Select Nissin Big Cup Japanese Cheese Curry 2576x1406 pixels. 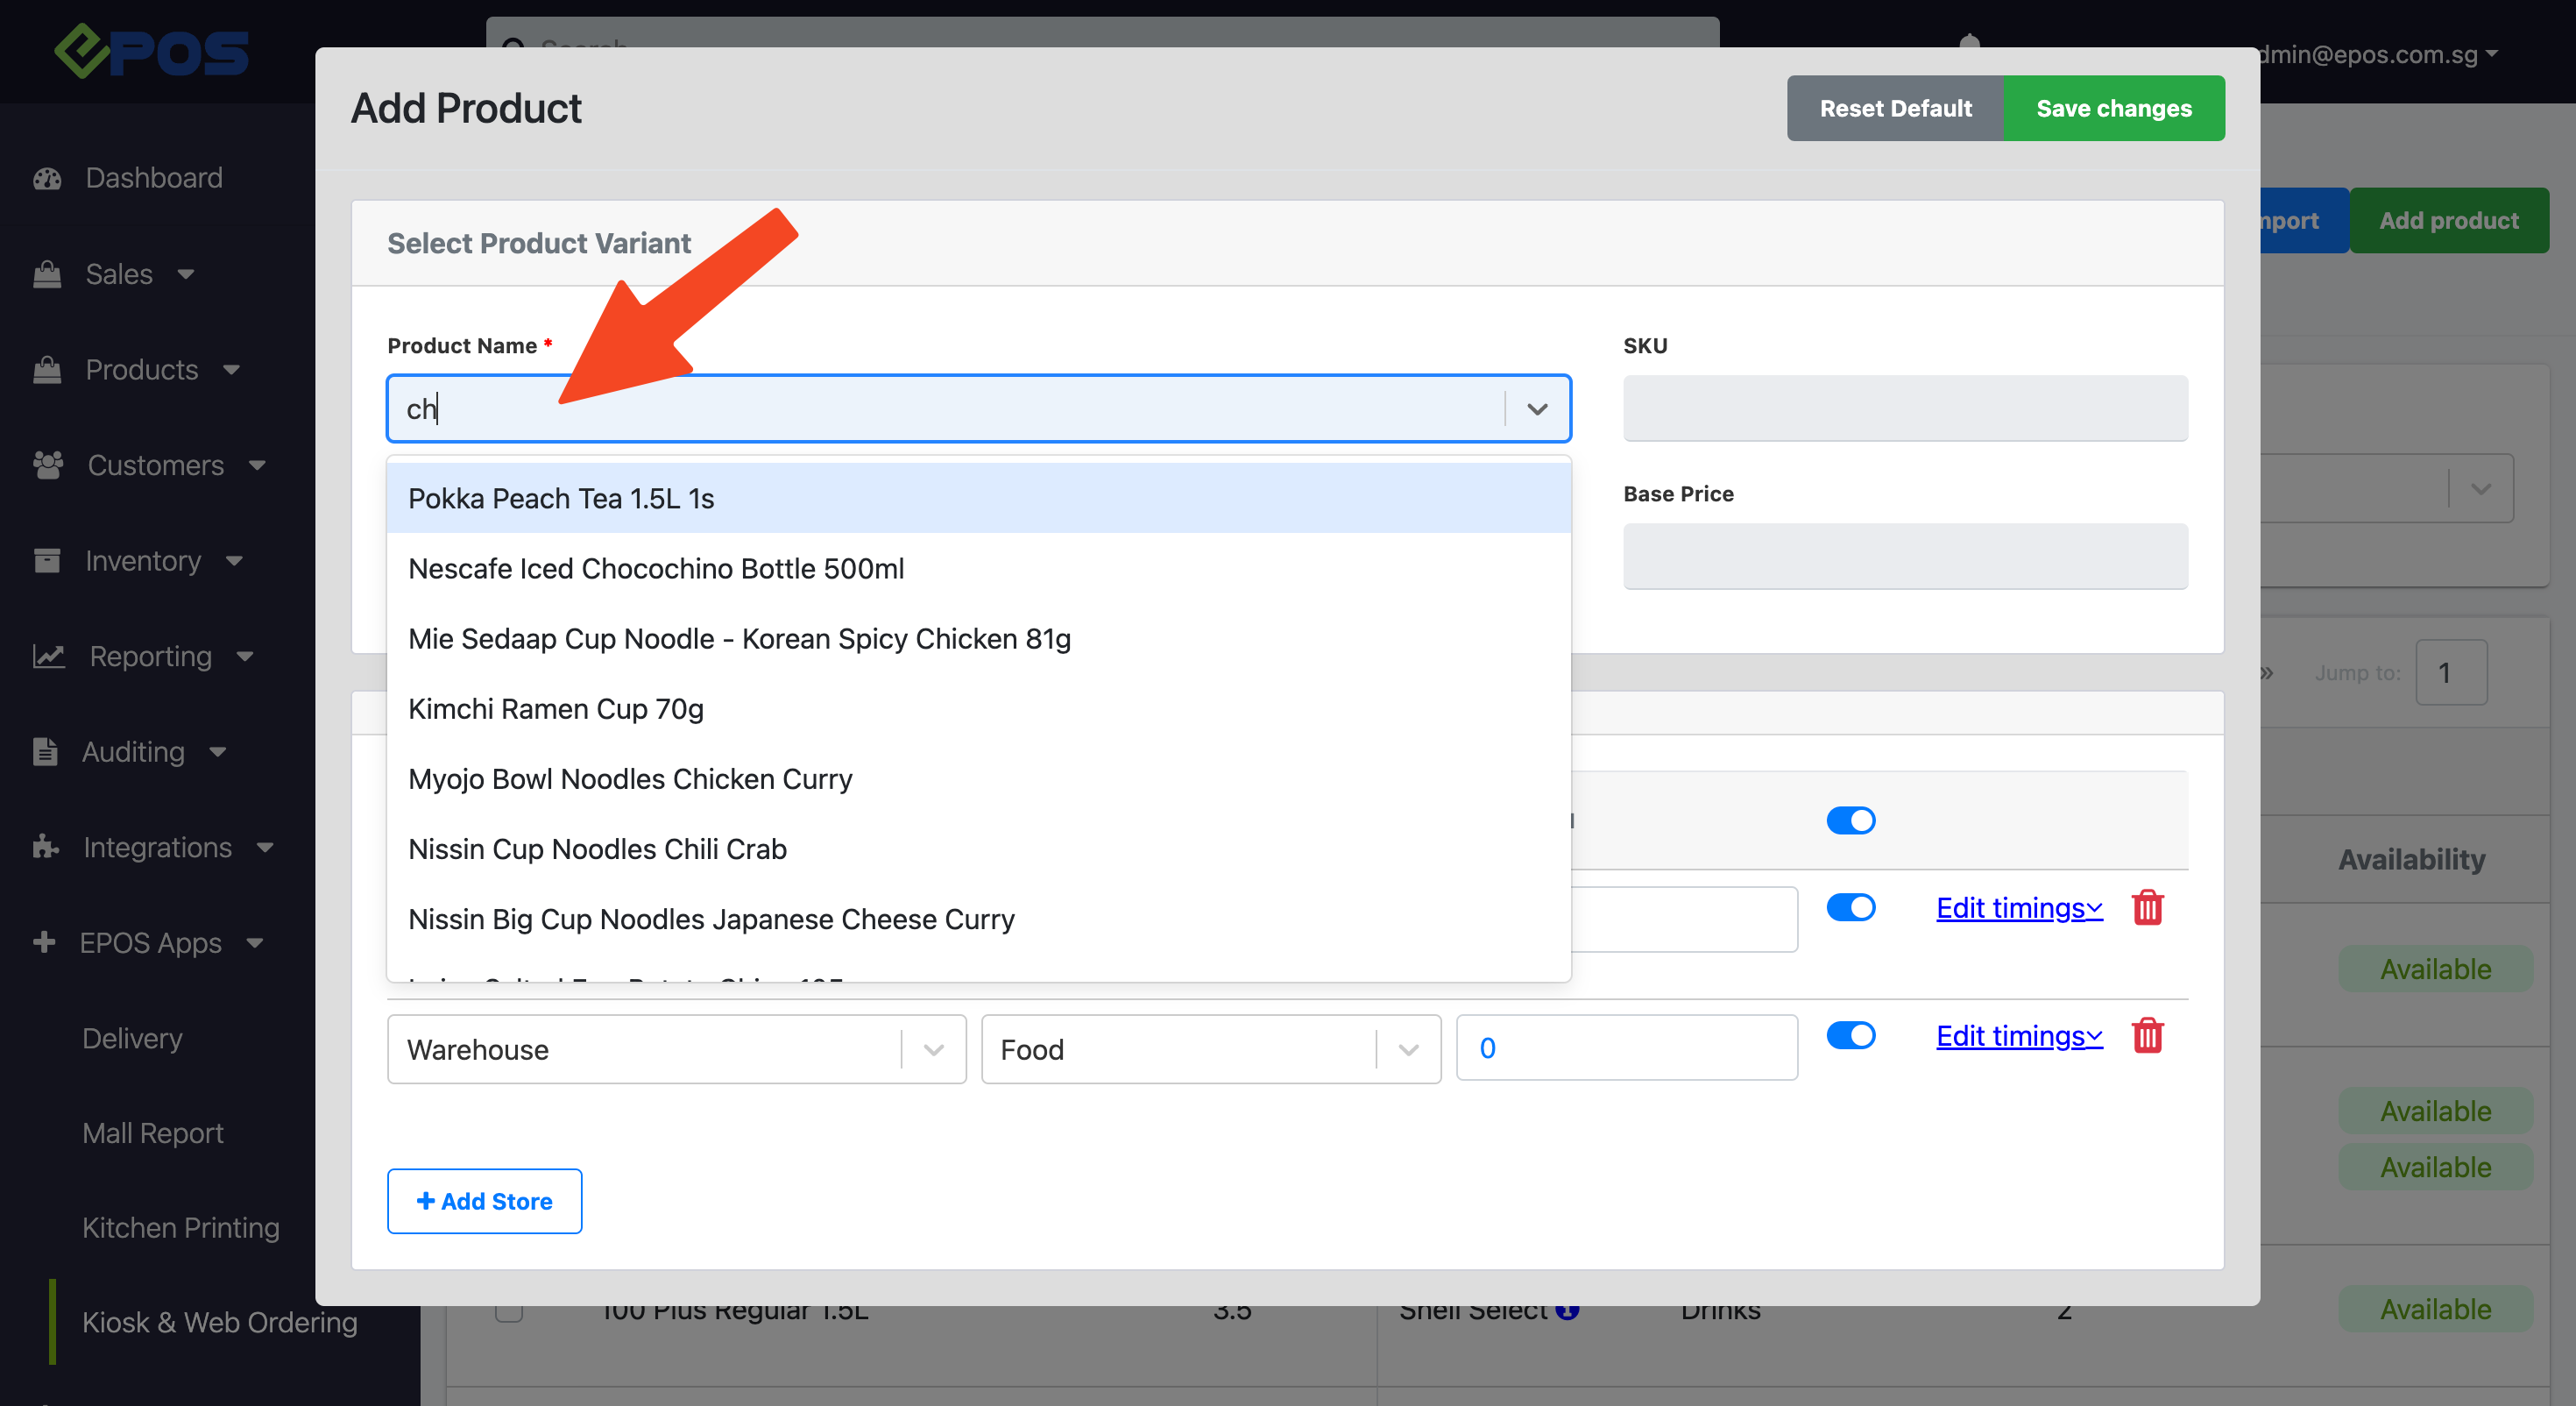click(x=978, y=919)
